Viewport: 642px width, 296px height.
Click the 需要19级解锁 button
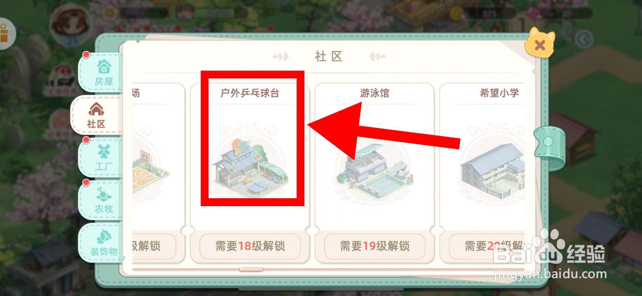click(x=375, y=246)
